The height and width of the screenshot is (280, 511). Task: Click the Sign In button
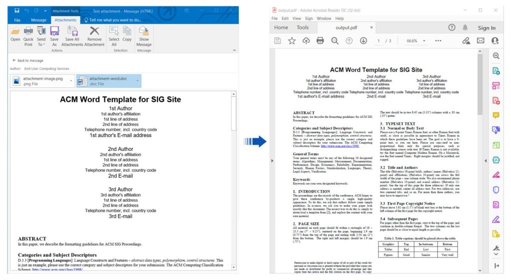pyautogui.click(x=487, y=28)
